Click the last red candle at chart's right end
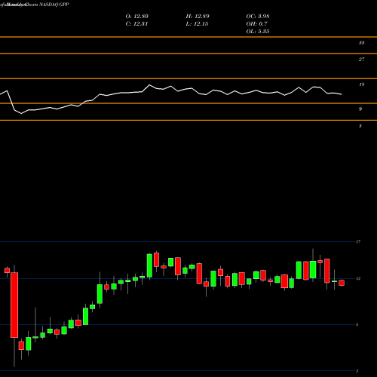377x377 pixels. 342,283
